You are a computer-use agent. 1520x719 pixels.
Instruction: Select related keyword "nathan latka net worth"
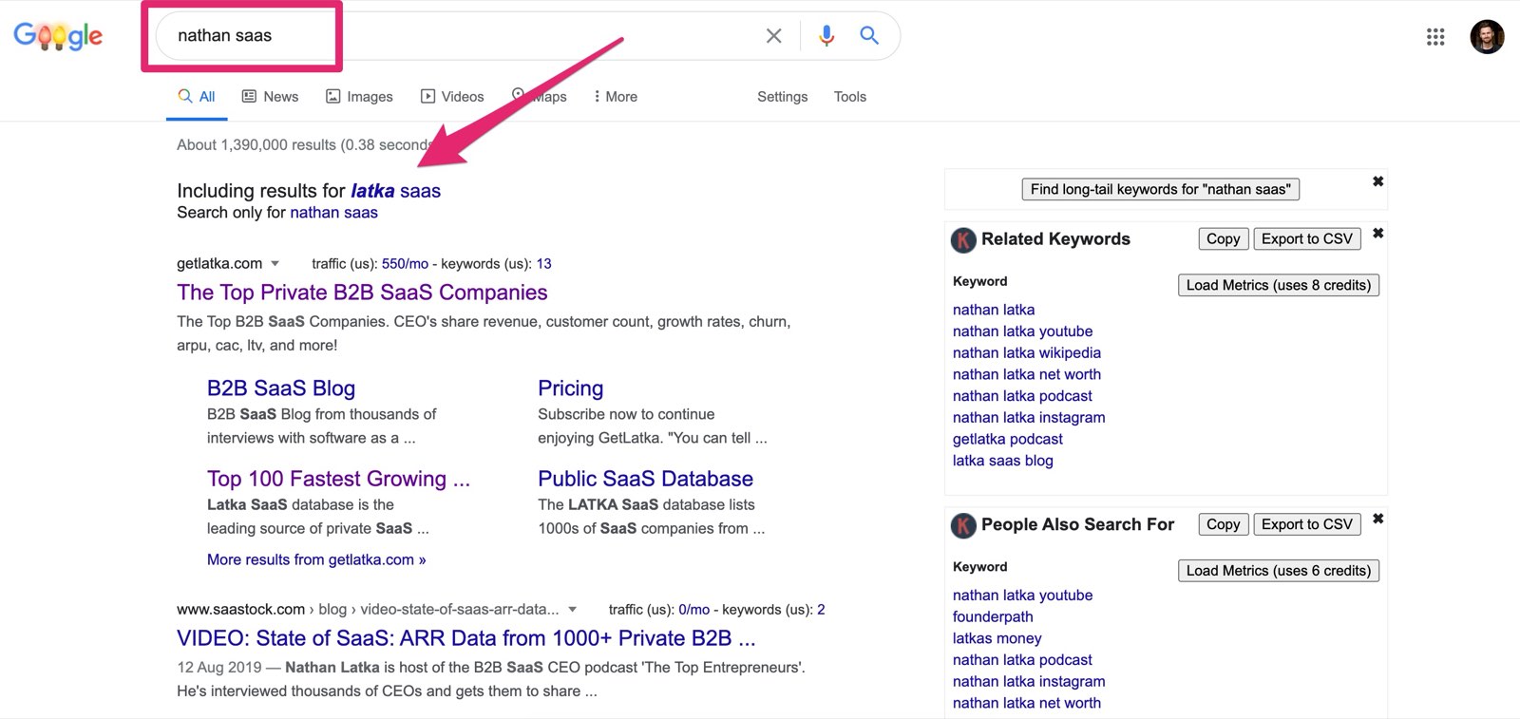pos(1027,375)
